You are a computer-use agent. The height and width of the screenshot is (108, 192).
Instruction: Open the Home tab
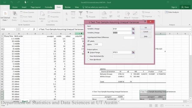pos(15,7)
